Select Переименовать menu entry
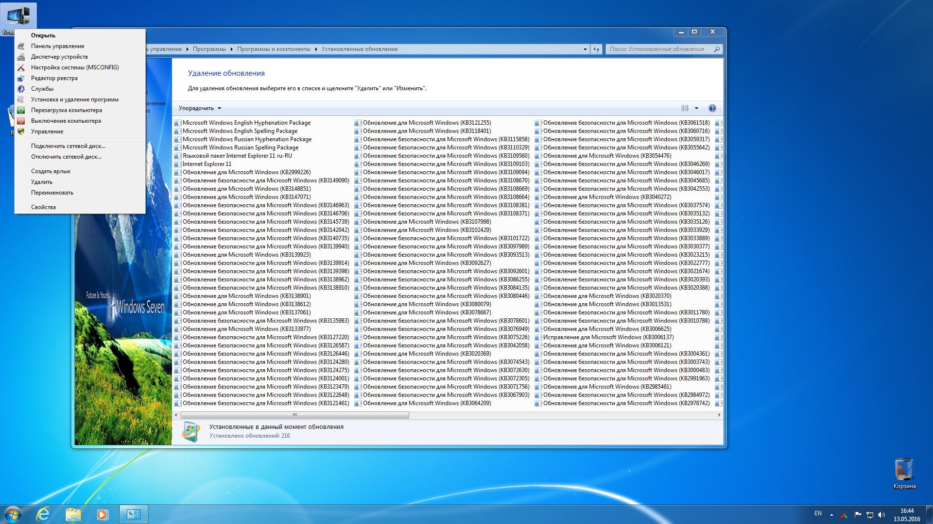Viewport: 933px width, 524px height. (80, 193)
